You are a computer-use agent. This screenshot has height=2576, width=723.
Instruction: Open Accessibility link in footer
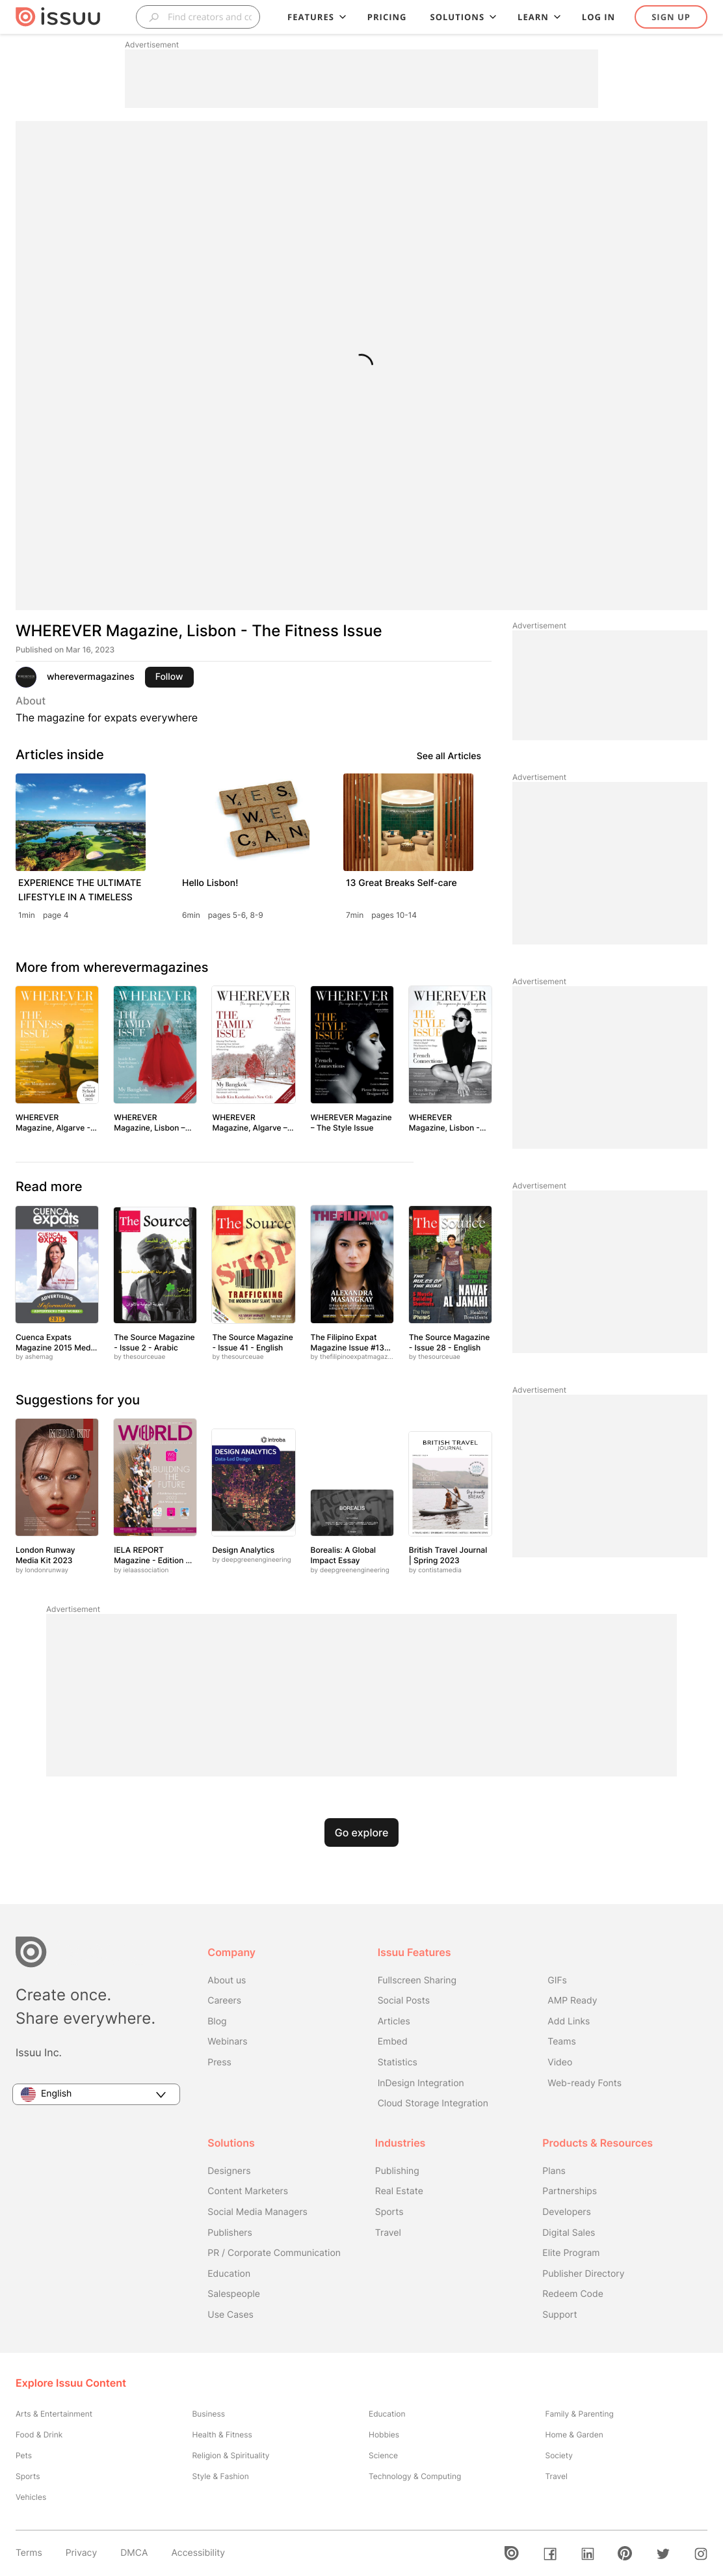[198, 2552]
